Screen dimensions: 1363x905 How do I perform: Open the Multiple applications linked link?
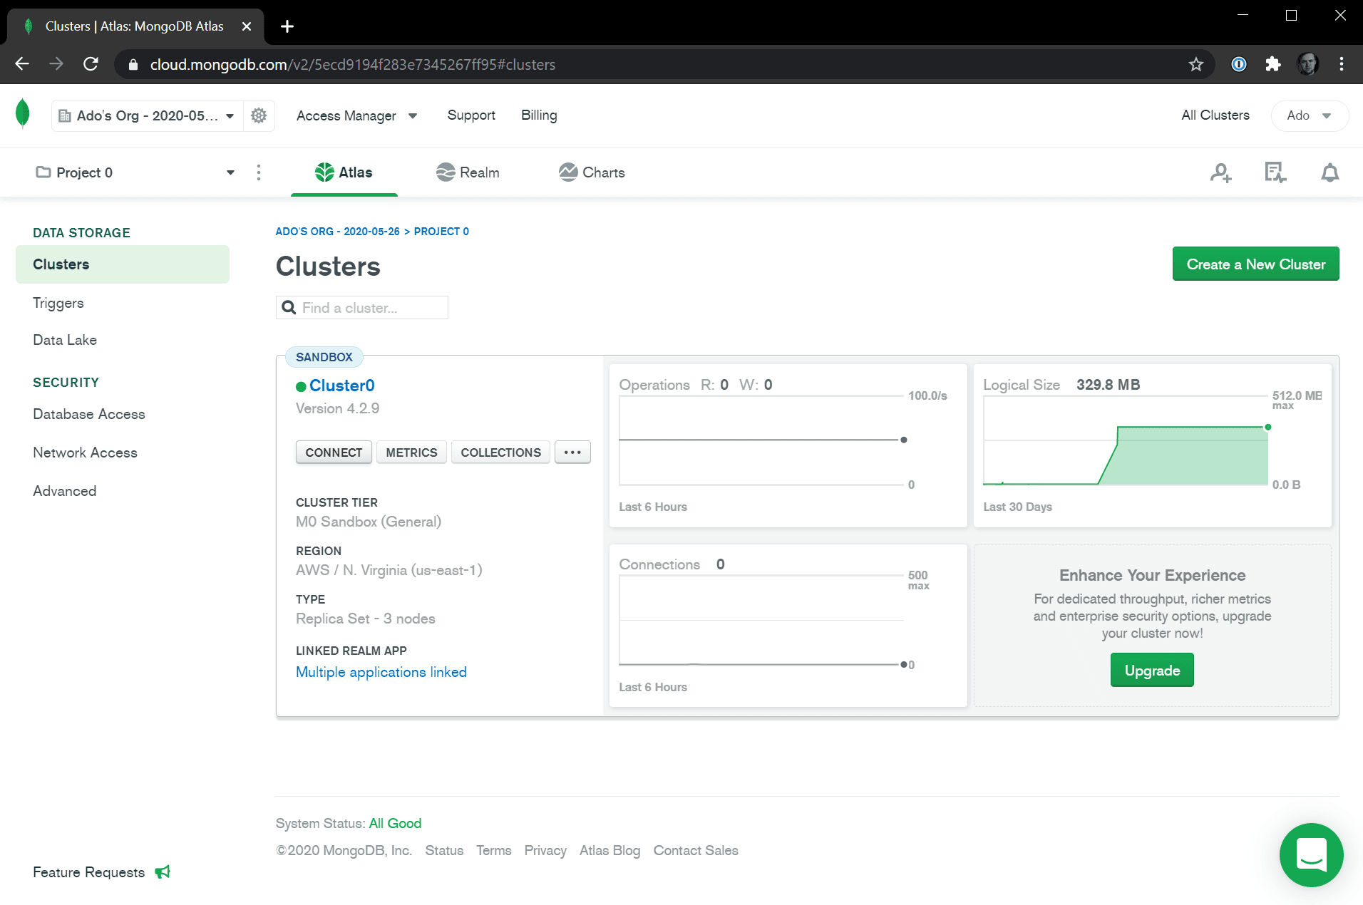tap(381, 672)
